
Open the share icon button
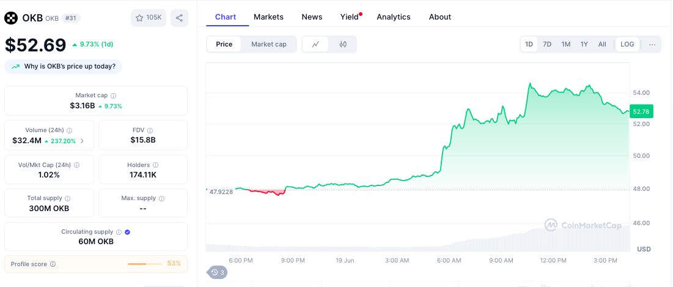180,18
